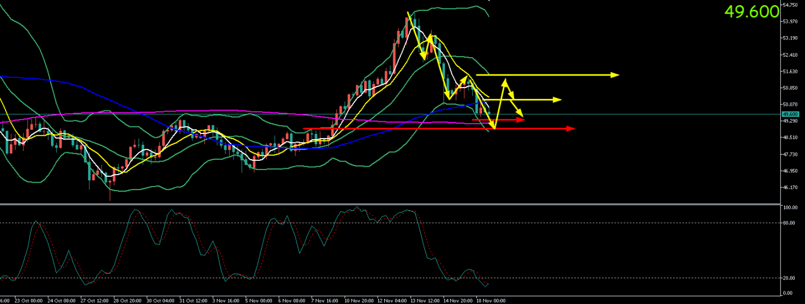
Task: Click the 20.00 oscillator level label
Action: pyautogui.click(x=788, y=278)
